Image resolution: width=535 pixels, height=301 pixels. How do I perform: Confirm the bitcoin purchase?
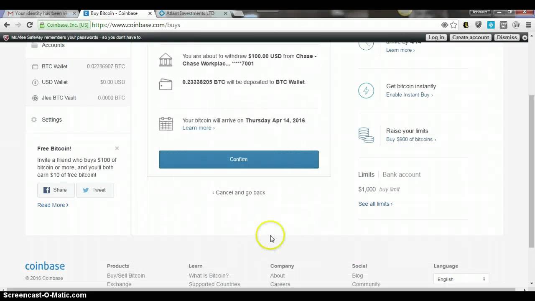coord(239,159)
